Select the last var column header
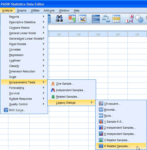The image size is (147, 150). coord(137,34)
